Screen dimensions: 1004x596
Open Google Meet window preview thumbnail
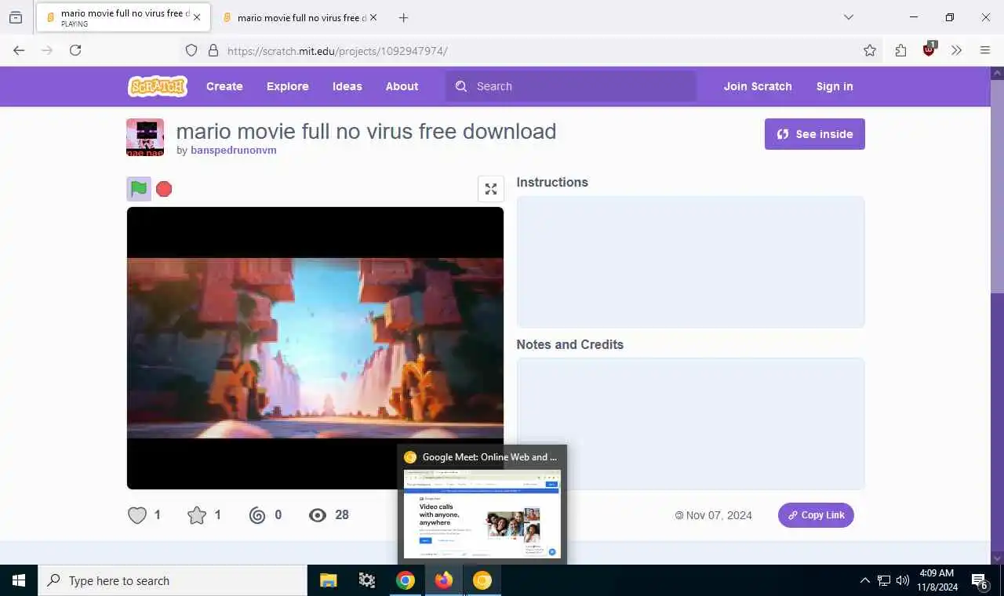482,514
